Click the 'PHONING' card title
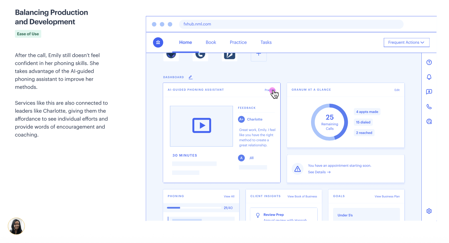449x243 pixels. click(176, 196)
